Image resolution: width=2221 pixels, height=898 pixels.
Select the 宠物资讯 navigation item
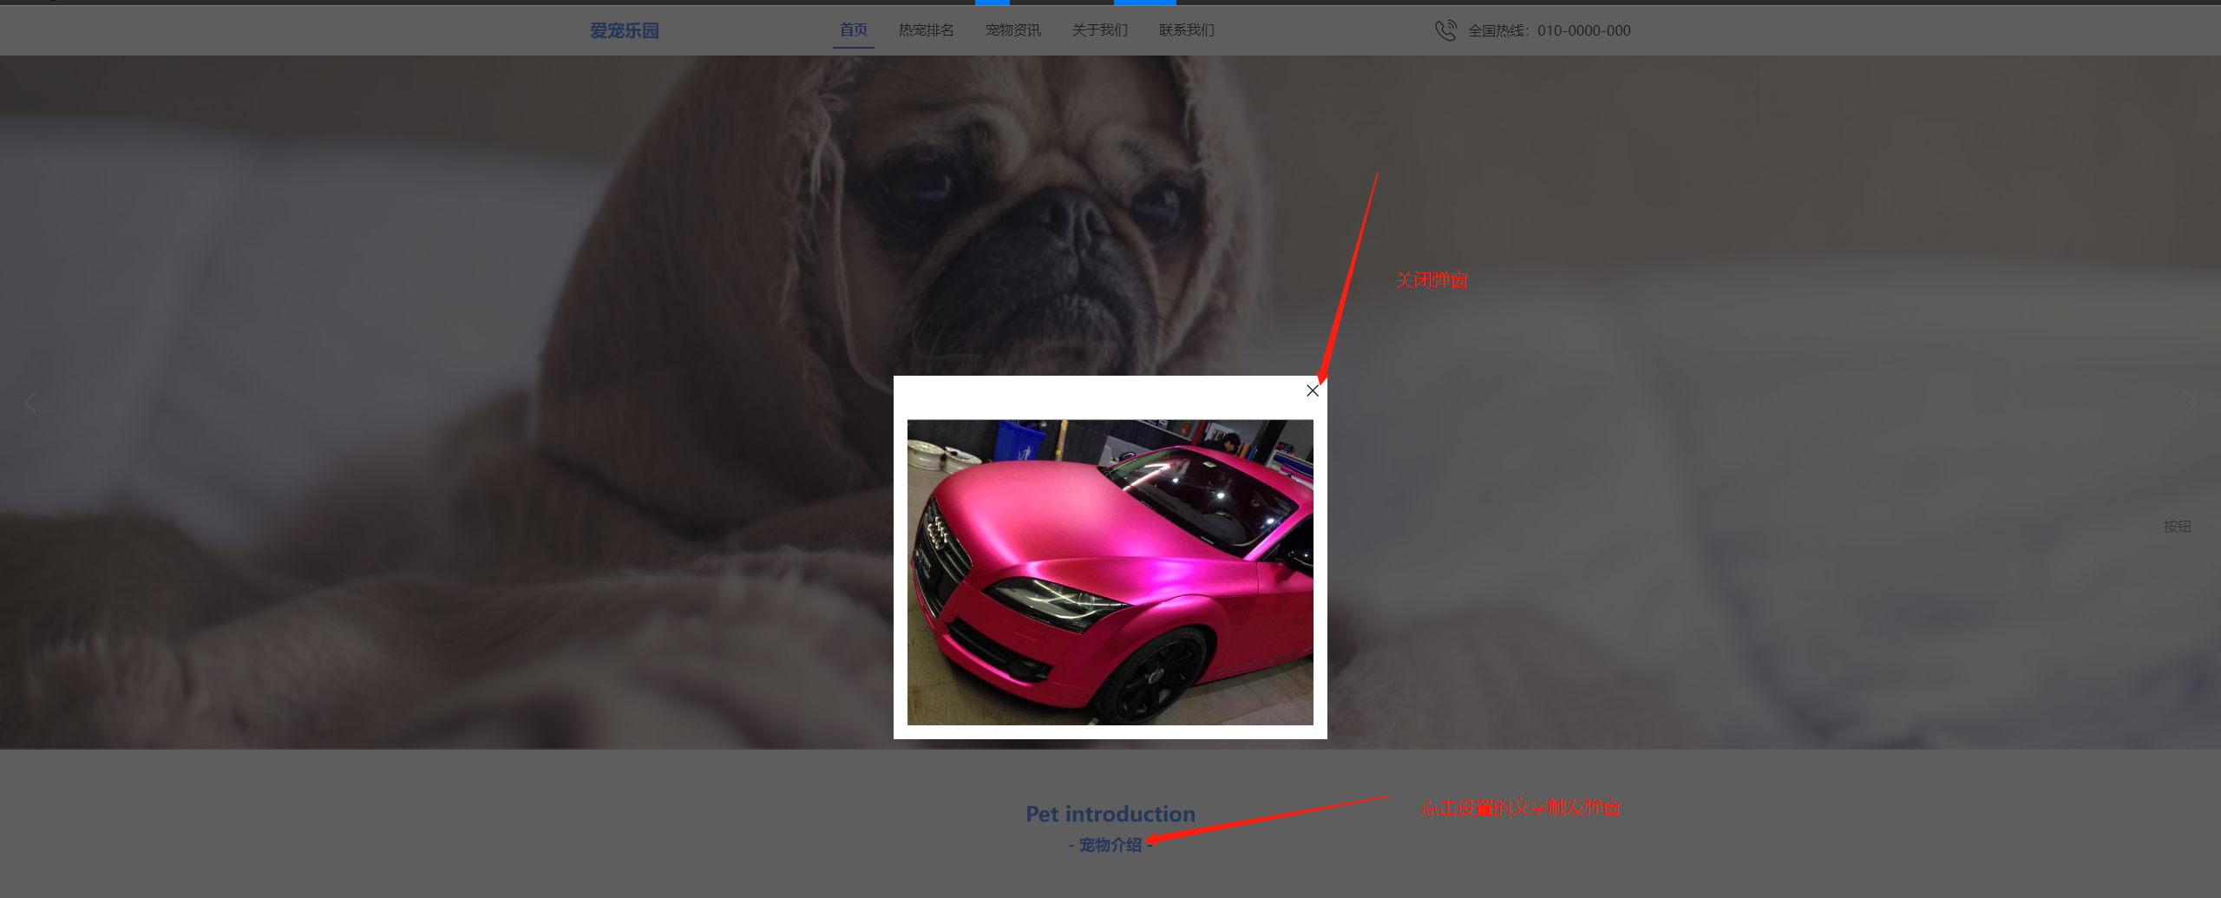1012,30
